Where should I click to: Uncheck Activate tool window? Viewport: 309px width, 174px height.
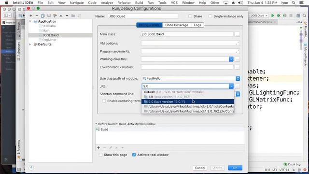[134, 155]
